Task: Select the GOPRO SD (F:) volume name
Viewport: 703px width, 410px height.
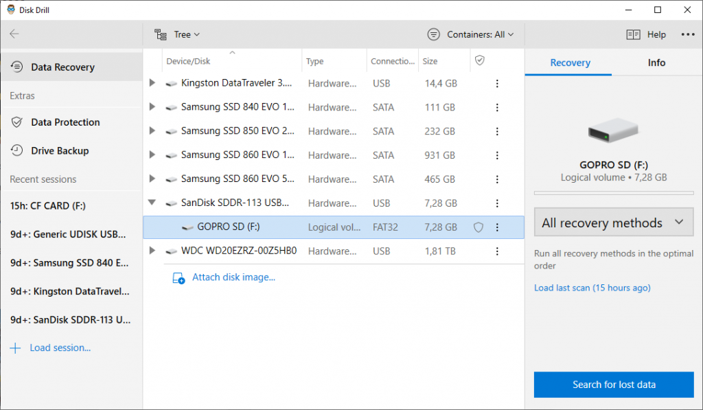Action: 229,227
